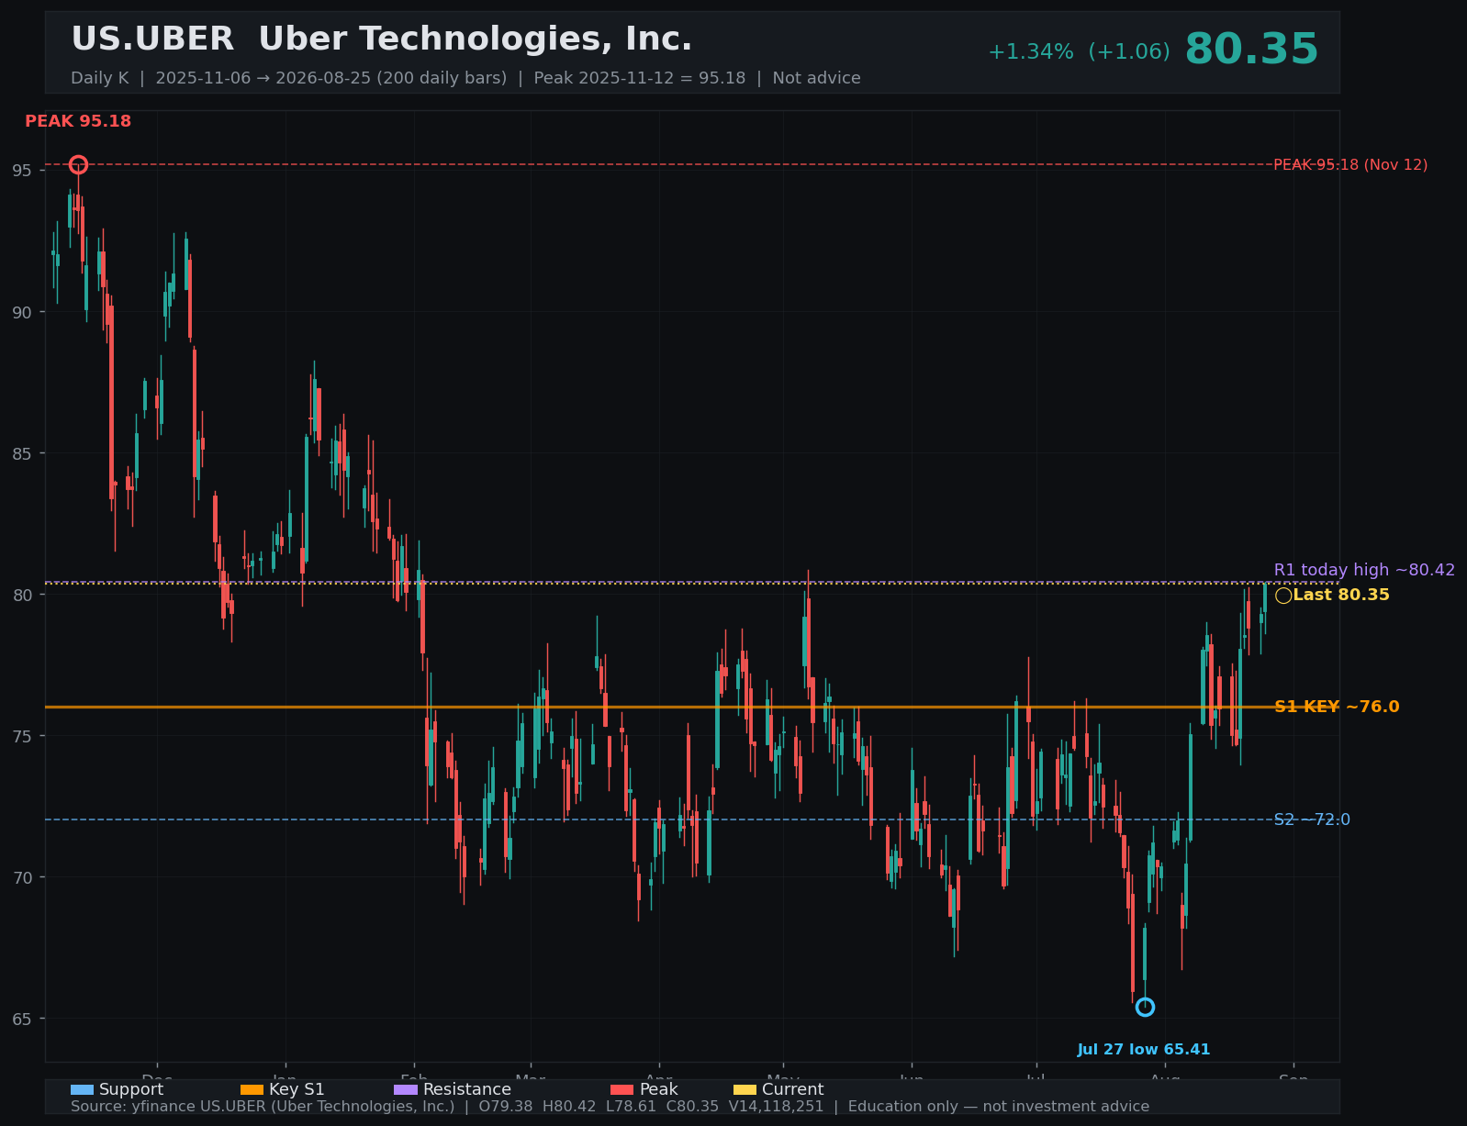The height and width of the screenshot is (1126, 1467).
Task: Click the +1.34% (+1.06) change text
Action: point(1079,52)
